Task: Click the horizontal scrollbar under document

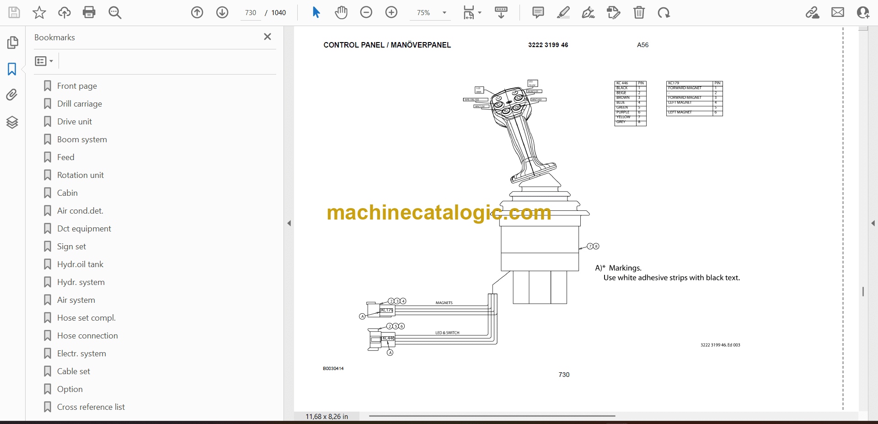Action: 492,416
